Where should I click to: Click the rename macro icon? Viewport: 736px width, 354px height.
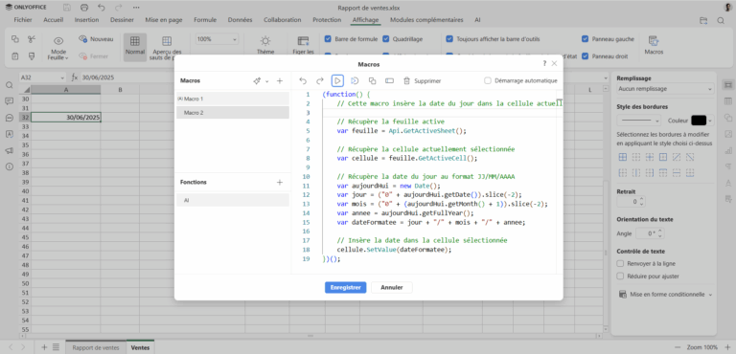coord(389,80)
